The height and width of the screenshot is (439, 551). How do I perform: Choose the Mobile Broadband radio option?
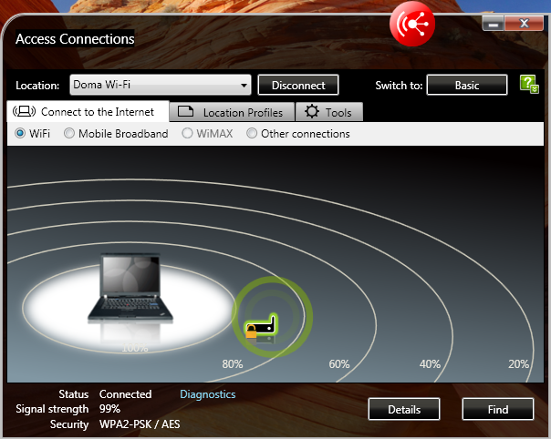point(69,134)
